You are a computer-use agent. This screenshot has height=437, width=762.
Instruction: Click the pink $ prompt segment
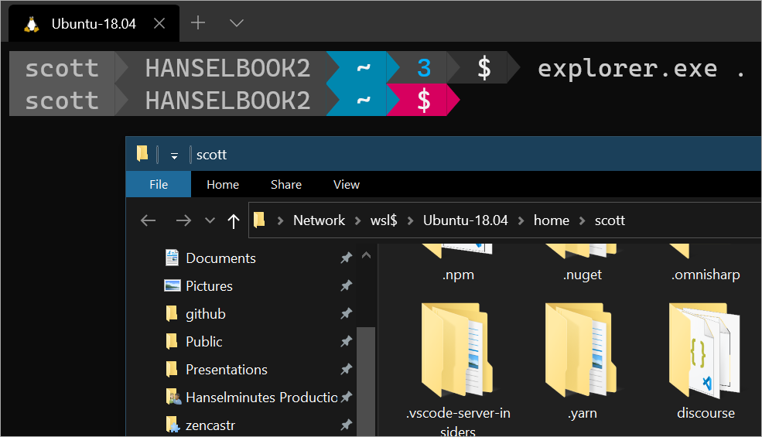[423, 100]
